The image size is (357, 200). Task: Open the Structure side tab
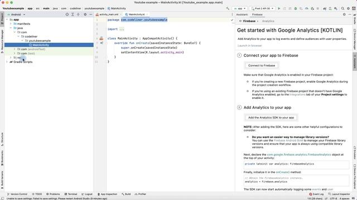click(2, 139)
